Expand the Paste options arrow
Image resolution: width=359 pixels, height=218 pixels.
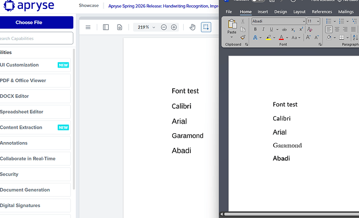click(232, 37)
